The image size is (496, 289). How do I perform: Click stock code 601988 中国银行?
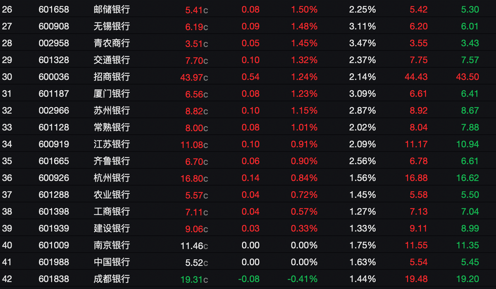54,262
